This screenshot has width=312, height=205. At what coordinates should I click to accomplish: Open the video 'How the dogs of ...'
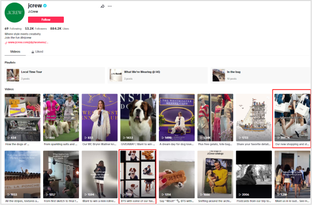point(22,118)
